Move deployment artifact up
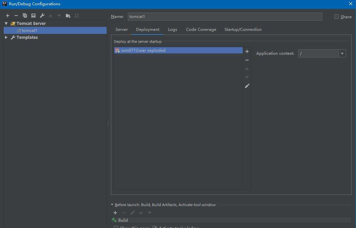This screenshot has height=228, width=356. [x=247, y=69]
